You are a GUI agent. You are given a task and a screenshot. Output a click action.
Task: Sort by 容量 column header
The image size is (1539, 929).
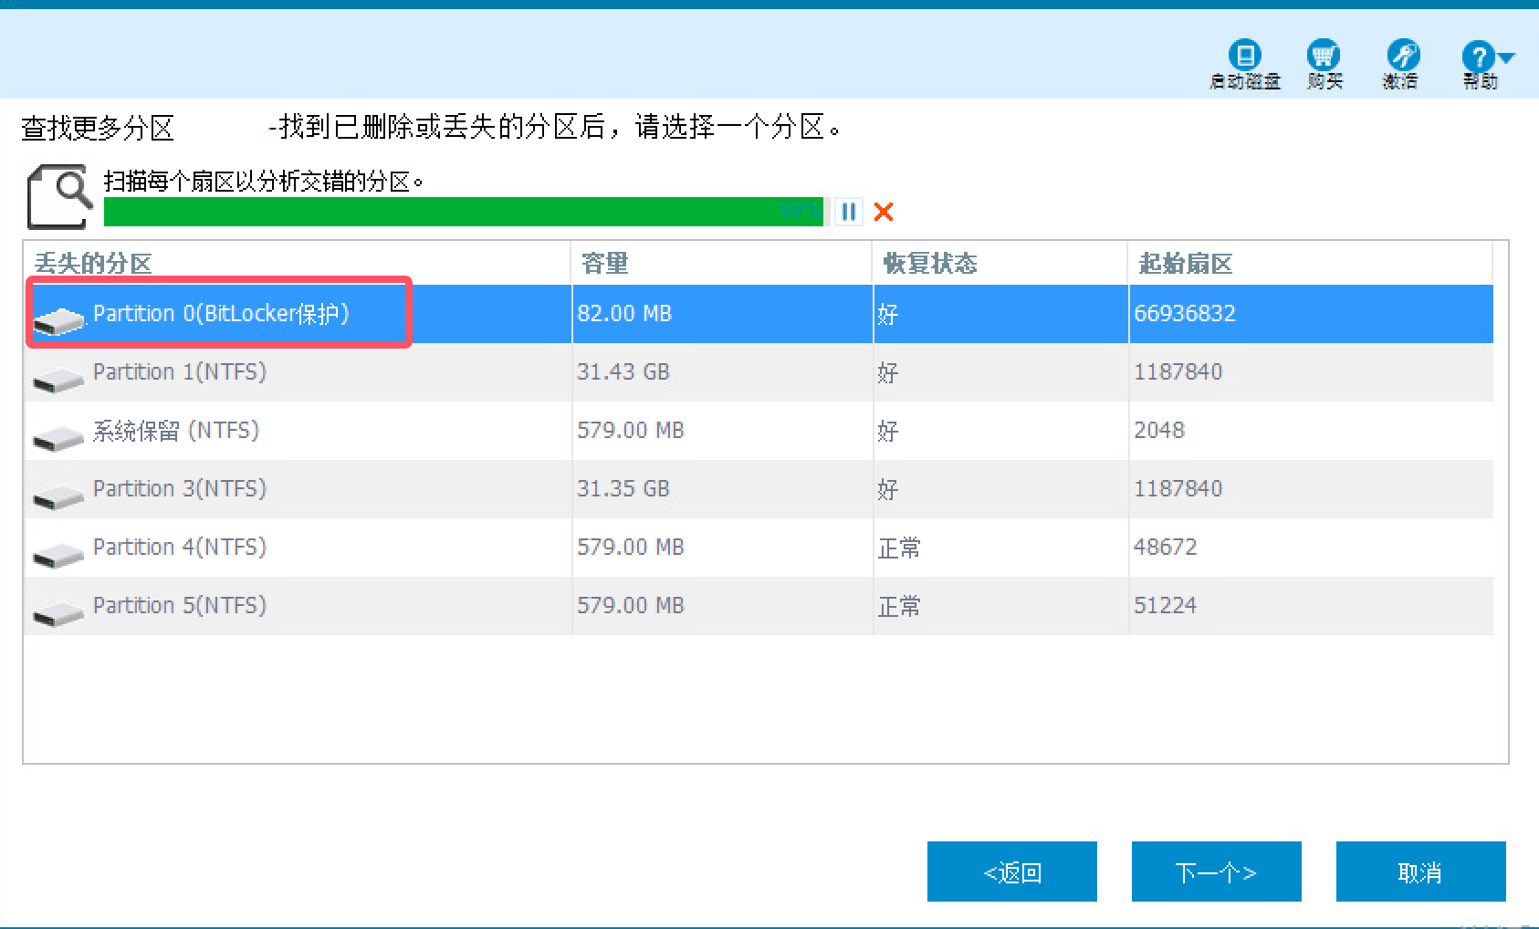[x=604, y=264]
